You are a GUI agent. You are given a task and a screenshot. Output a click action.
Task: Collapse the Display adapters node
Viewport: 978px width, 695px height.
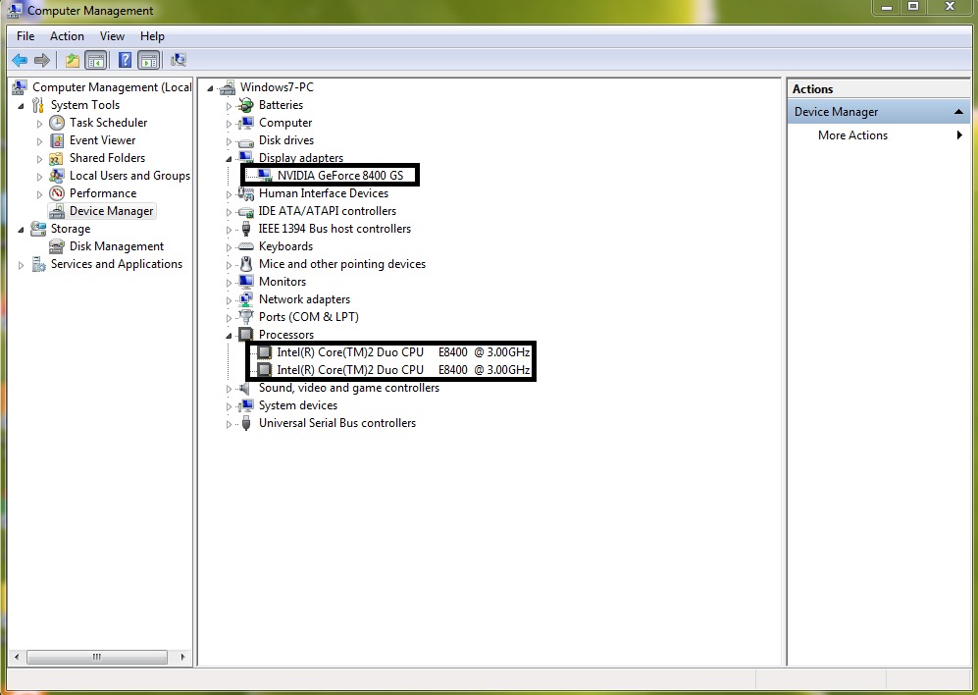click(229, 159)
